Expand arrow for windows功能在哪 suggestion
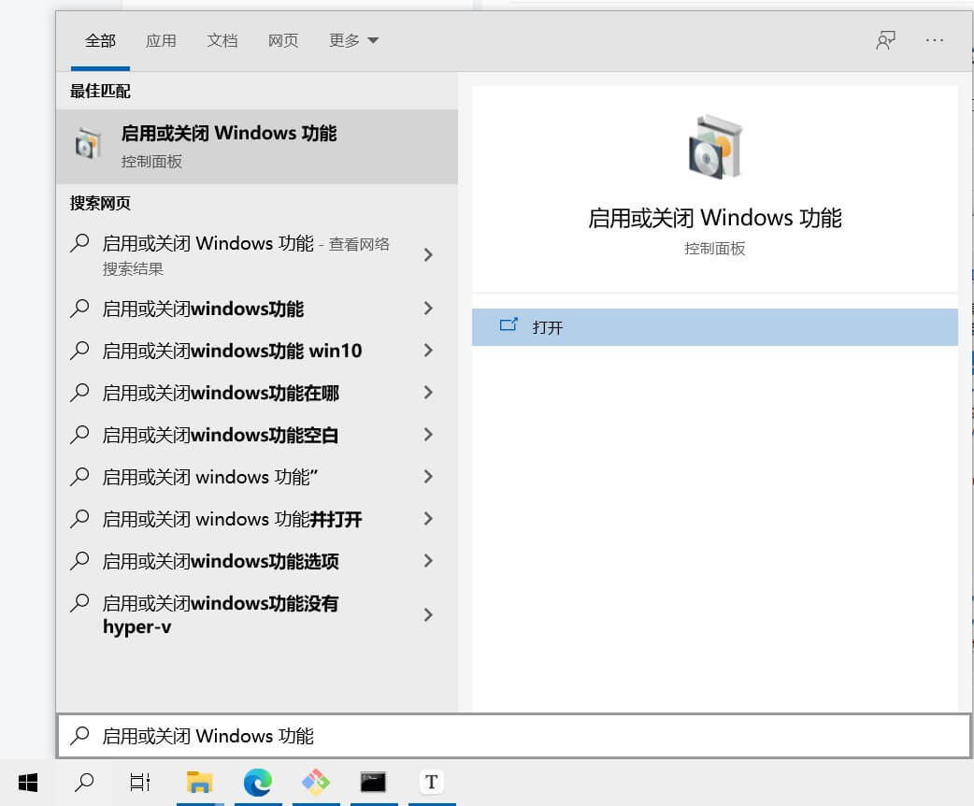 click(428, 393)
